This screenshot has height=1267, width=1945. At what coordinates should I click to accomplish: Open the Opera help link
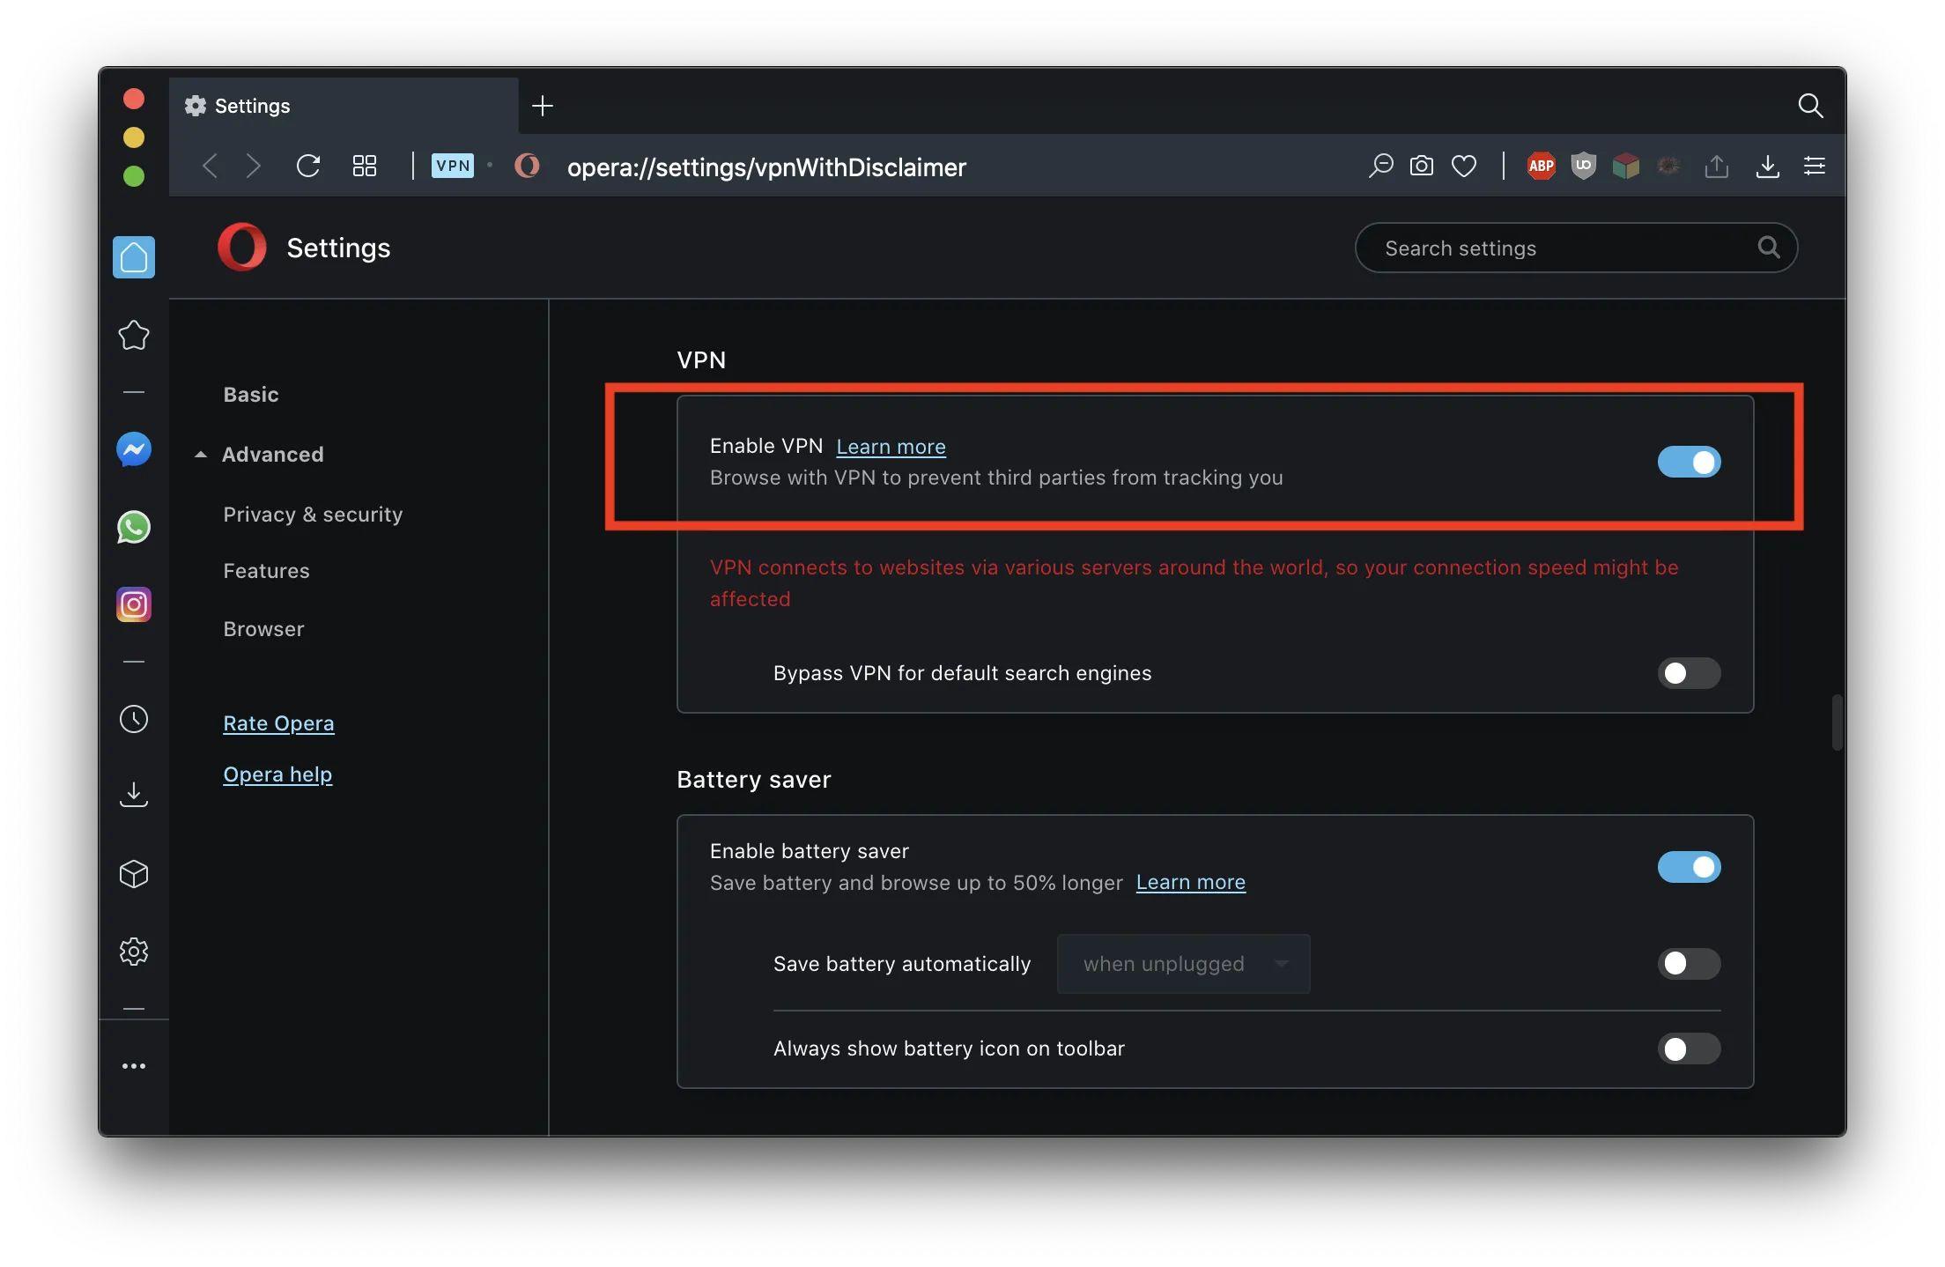tap(277, 774)
